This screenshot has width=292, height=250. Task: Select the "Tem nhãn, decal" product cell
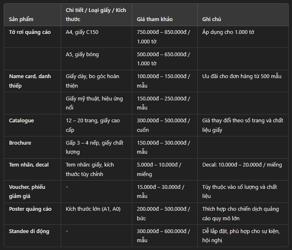pos(29,164)
